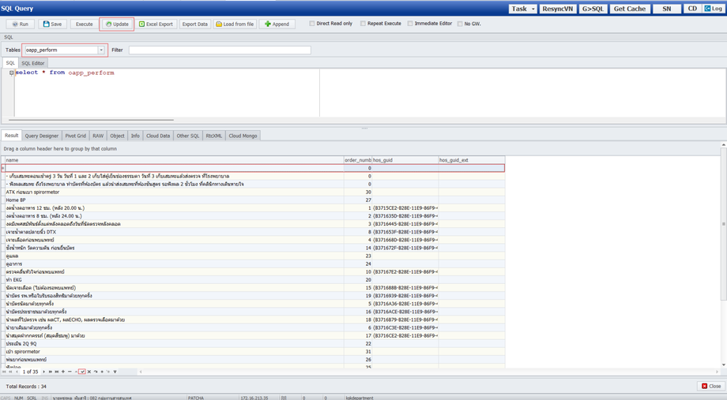Open the Cloud Data tab
Screen dimensions: 727x400
click(158, 136)
